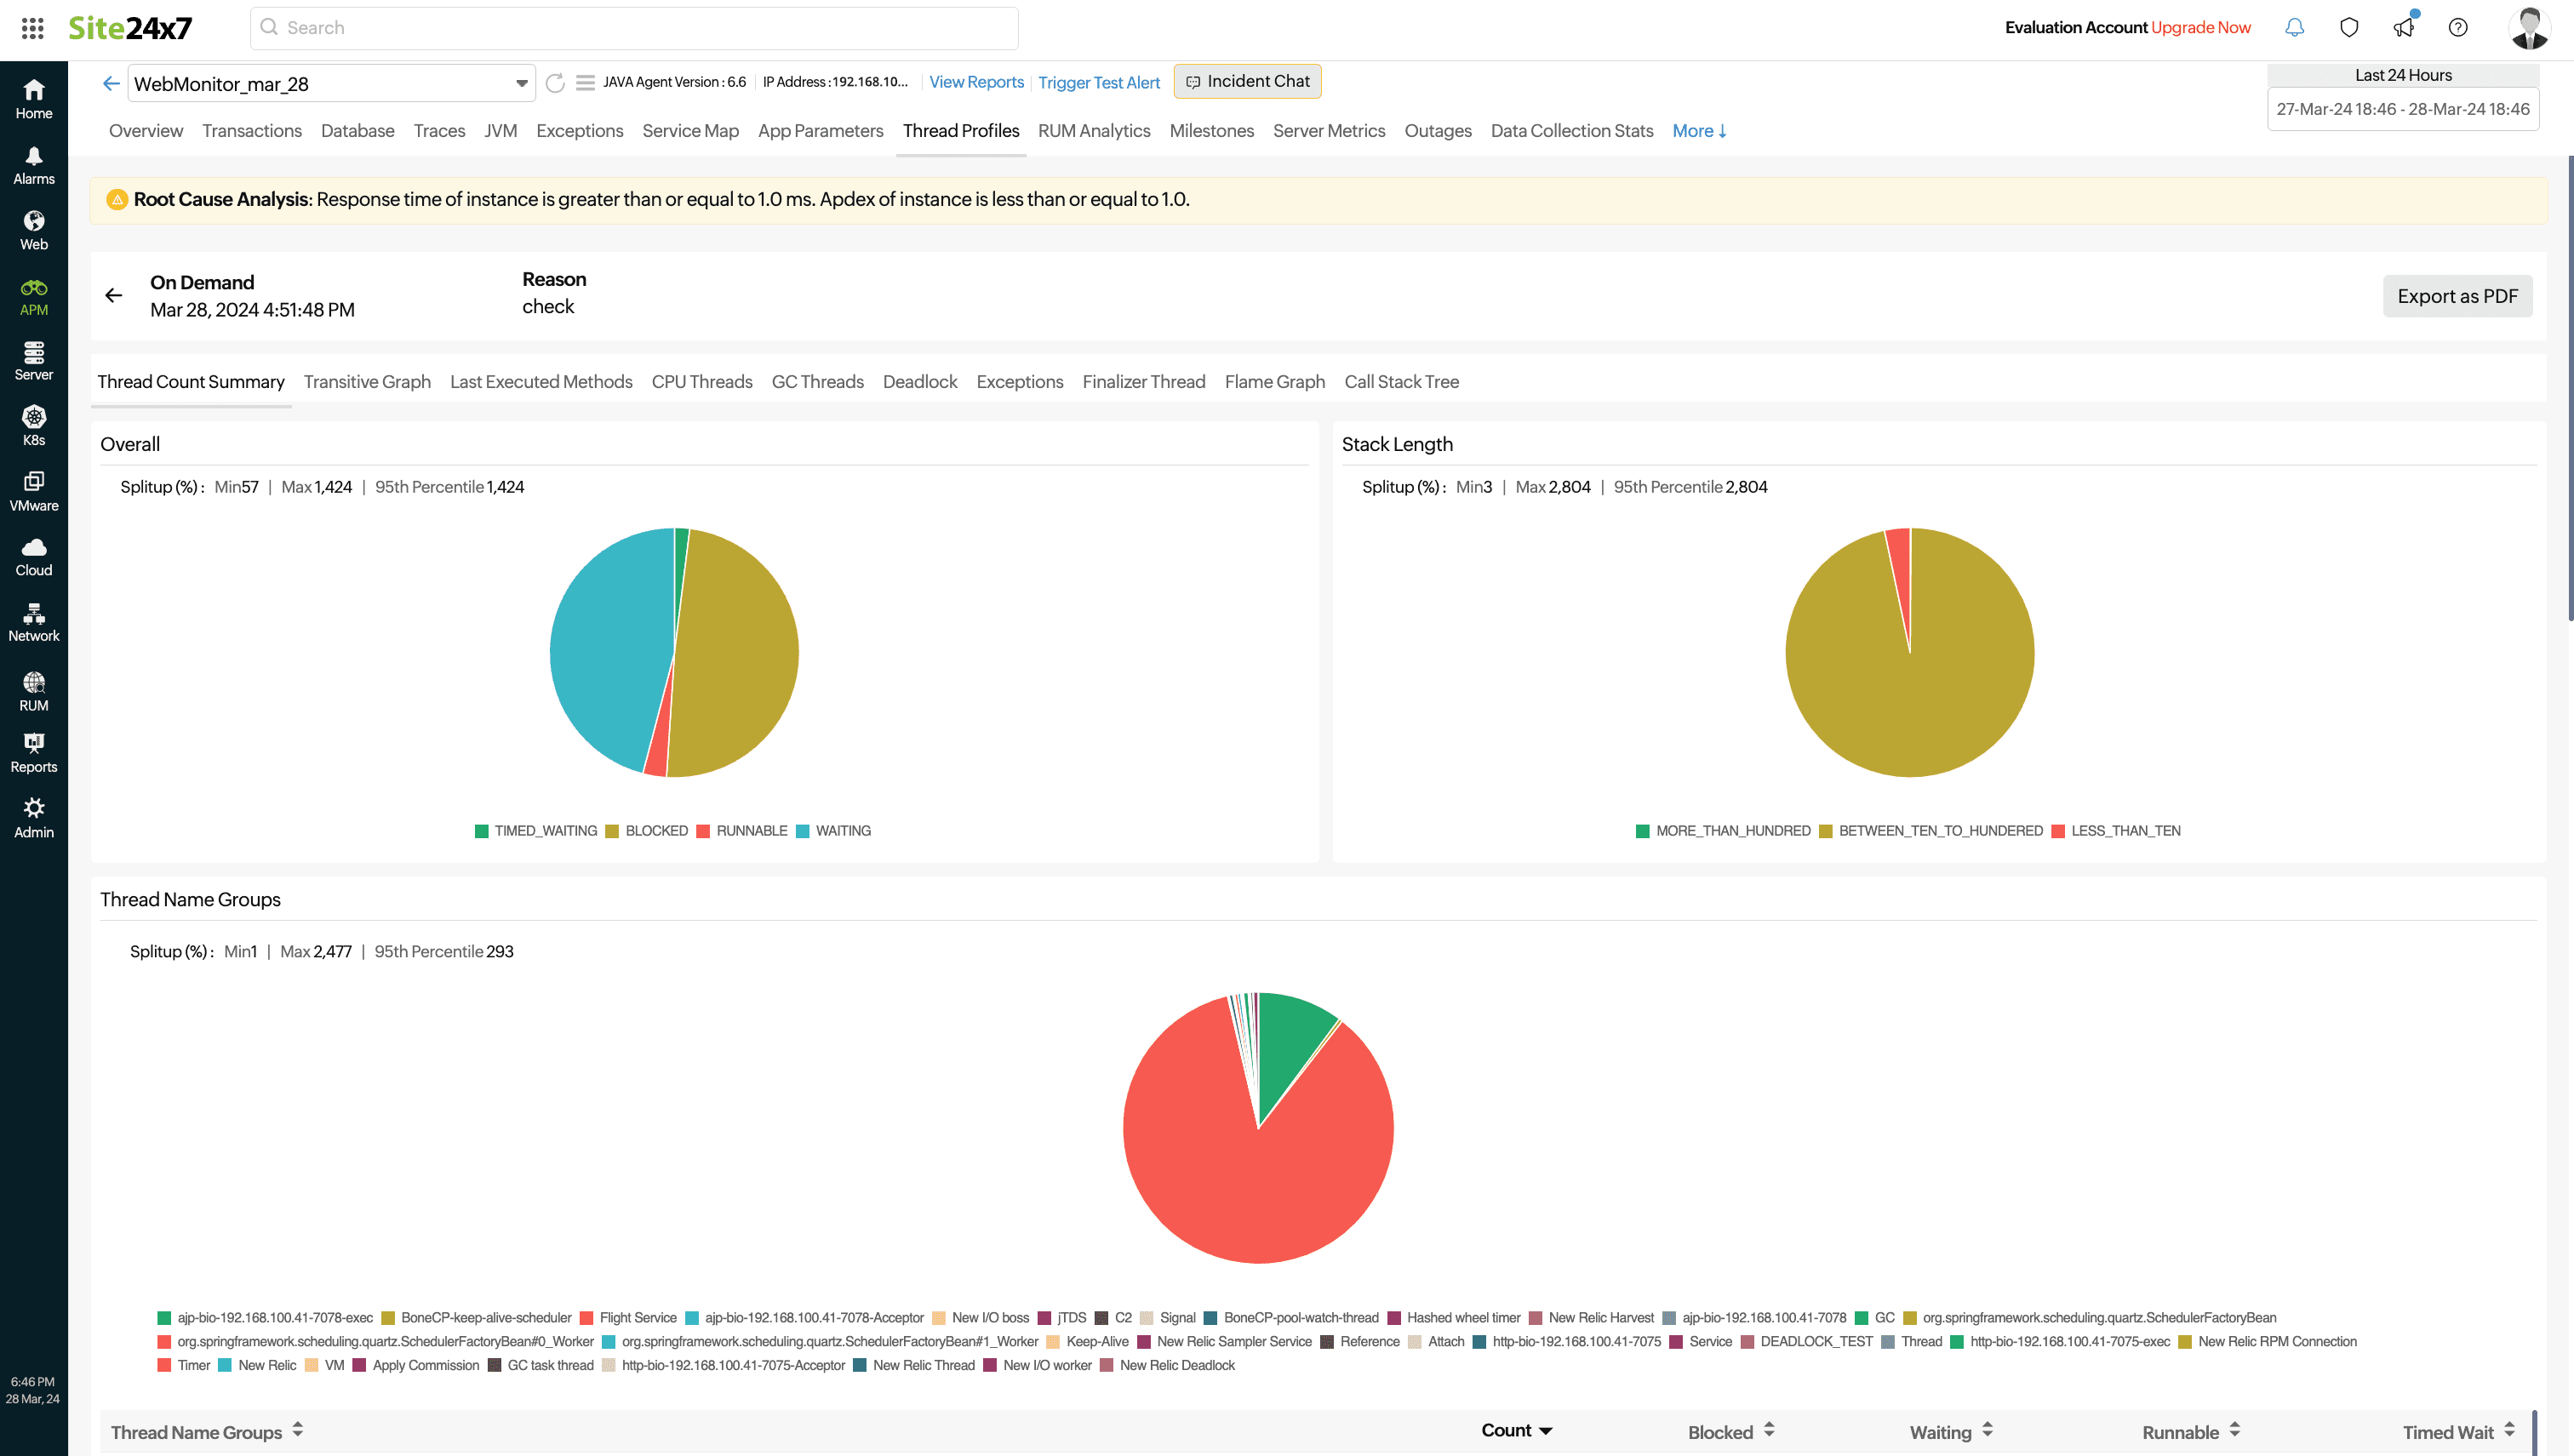
Task: Expand the More tabs dropdown
Action: 1699,131
